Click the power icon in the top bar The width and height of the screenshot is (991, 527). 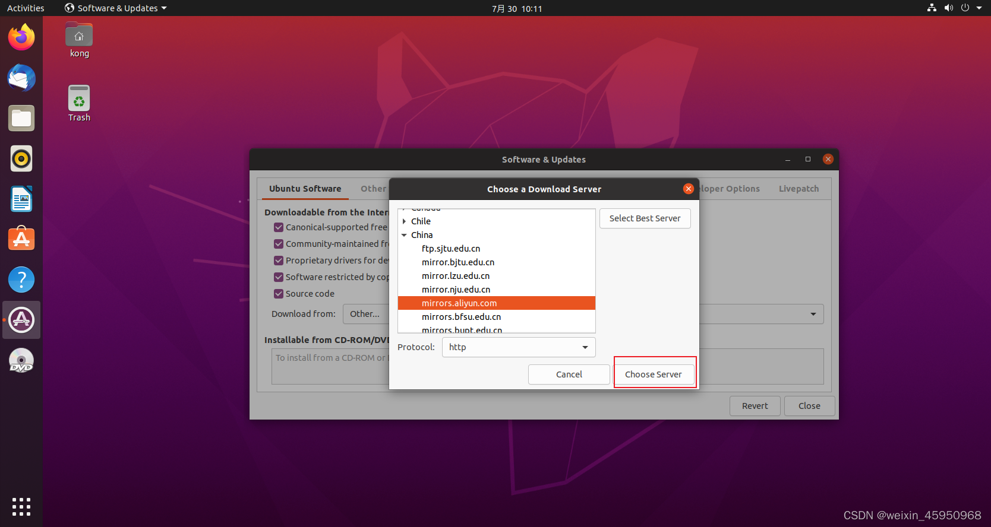tap(965, 8)
